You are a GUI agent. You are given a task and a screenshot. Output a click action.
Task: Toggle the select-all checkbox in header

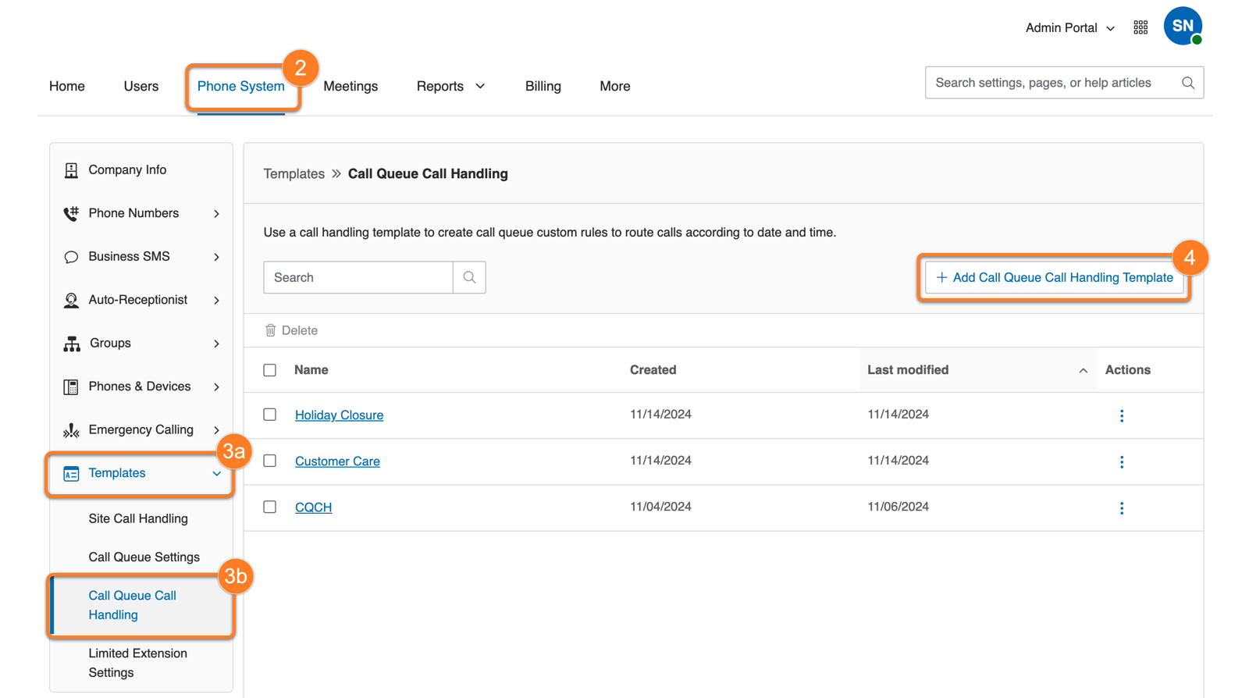[x=270, y=370]
